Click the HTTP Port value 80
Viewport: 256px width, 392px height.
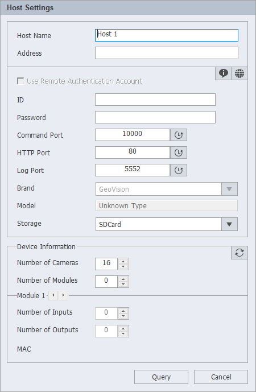(133, 152)
